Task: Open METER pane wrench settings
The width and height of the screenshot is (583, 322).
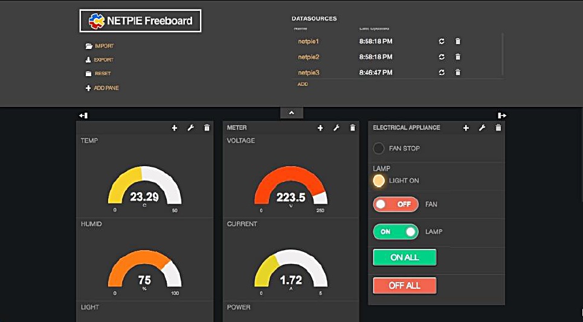Action: (337, 128)
